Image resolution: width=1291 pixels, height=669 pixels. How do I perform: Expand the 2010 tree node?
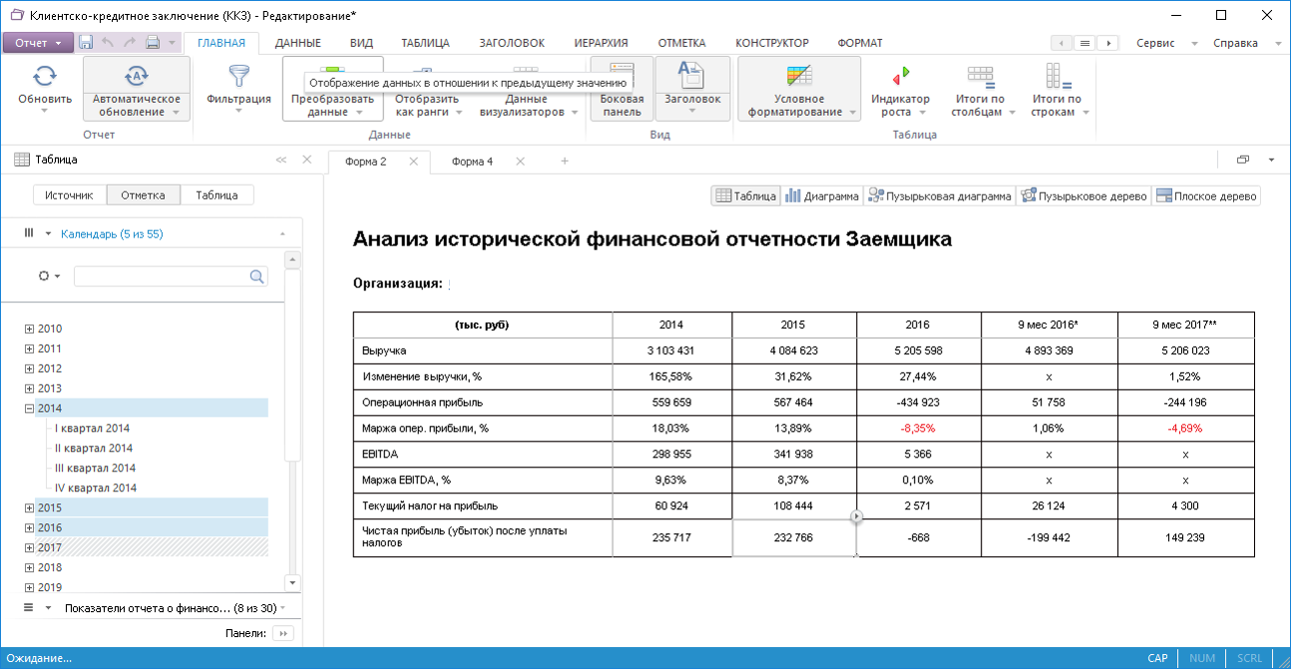(x=29, y=329)
